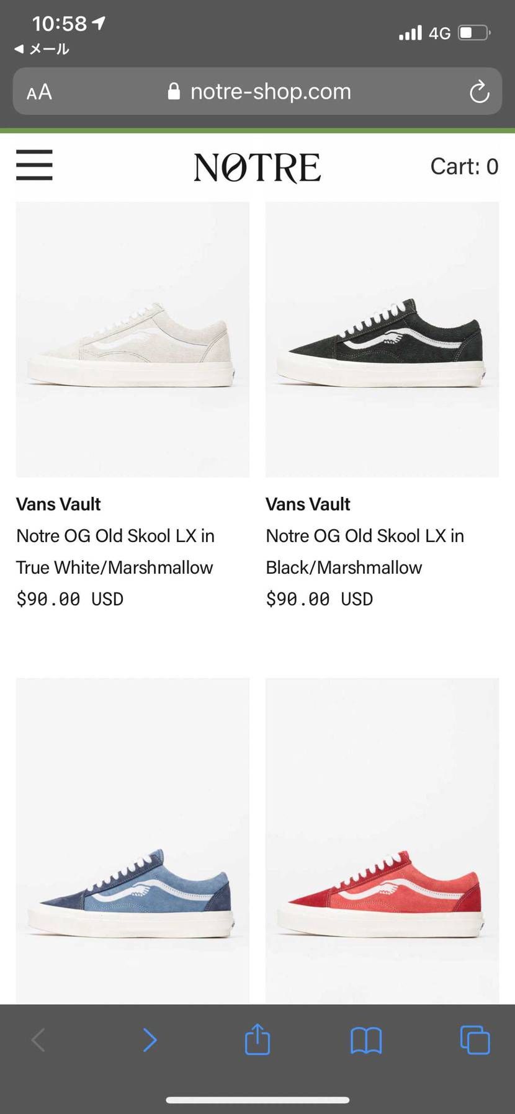Tap the Safari reload page icon
This screenshot has width=515, height=1114.
point(479,92)
